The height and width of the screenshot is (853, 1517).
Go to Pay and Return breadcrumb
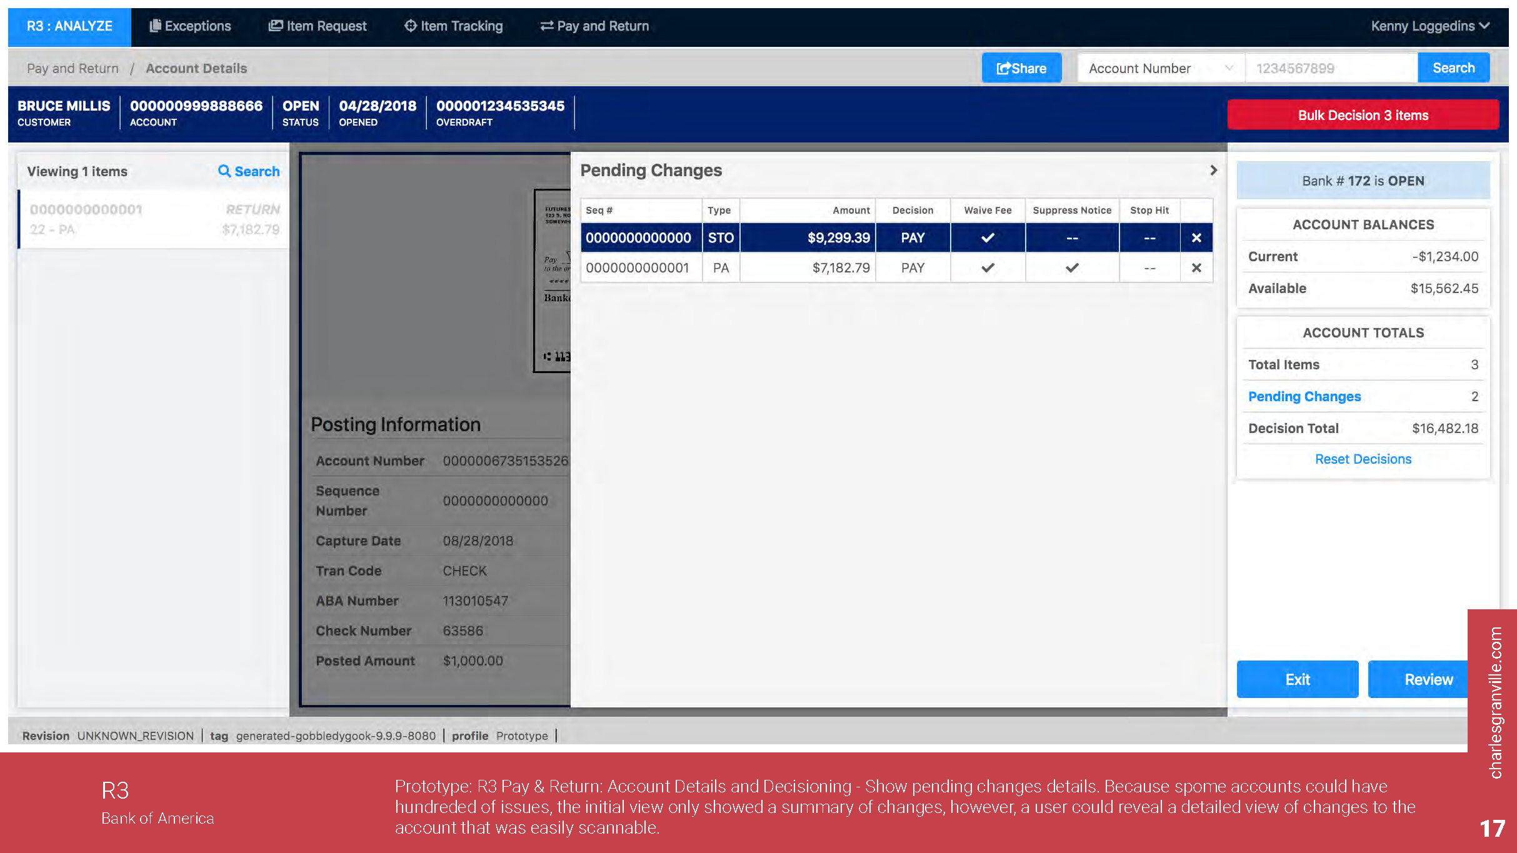point(73,68)
